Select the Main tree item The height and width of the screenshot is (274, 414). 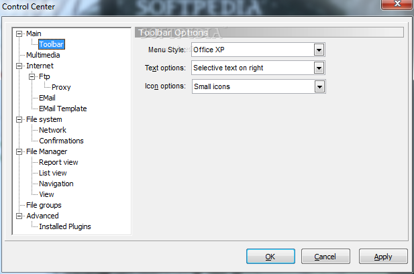coord(34,33)
